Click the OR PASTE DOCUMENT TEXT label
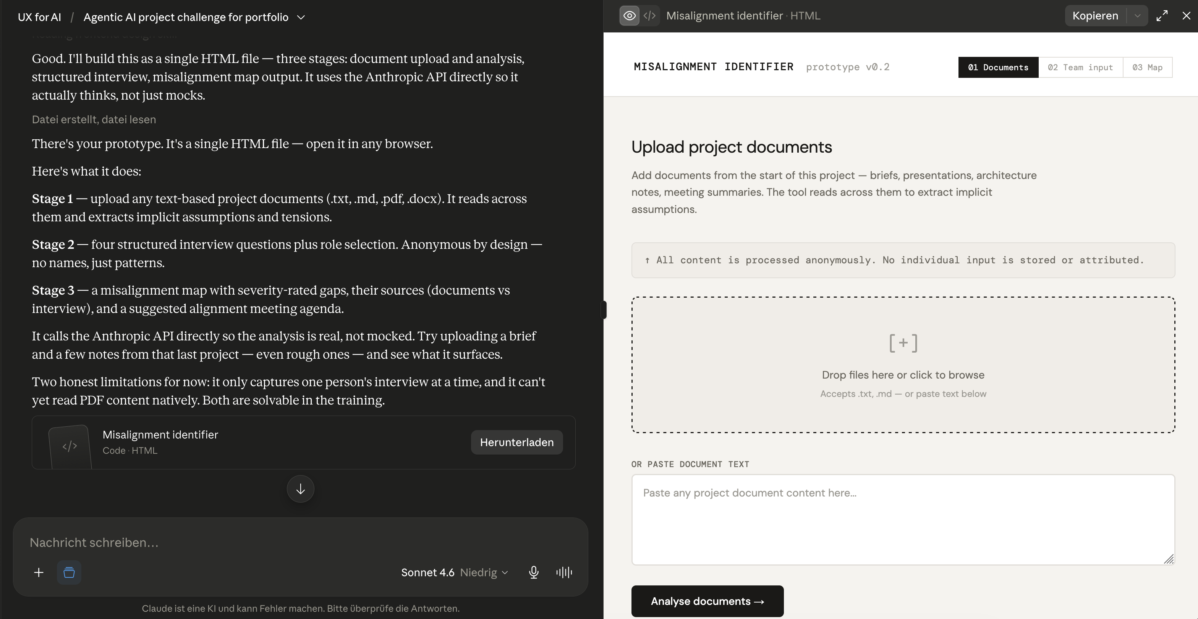 click(x=690, y=464)
